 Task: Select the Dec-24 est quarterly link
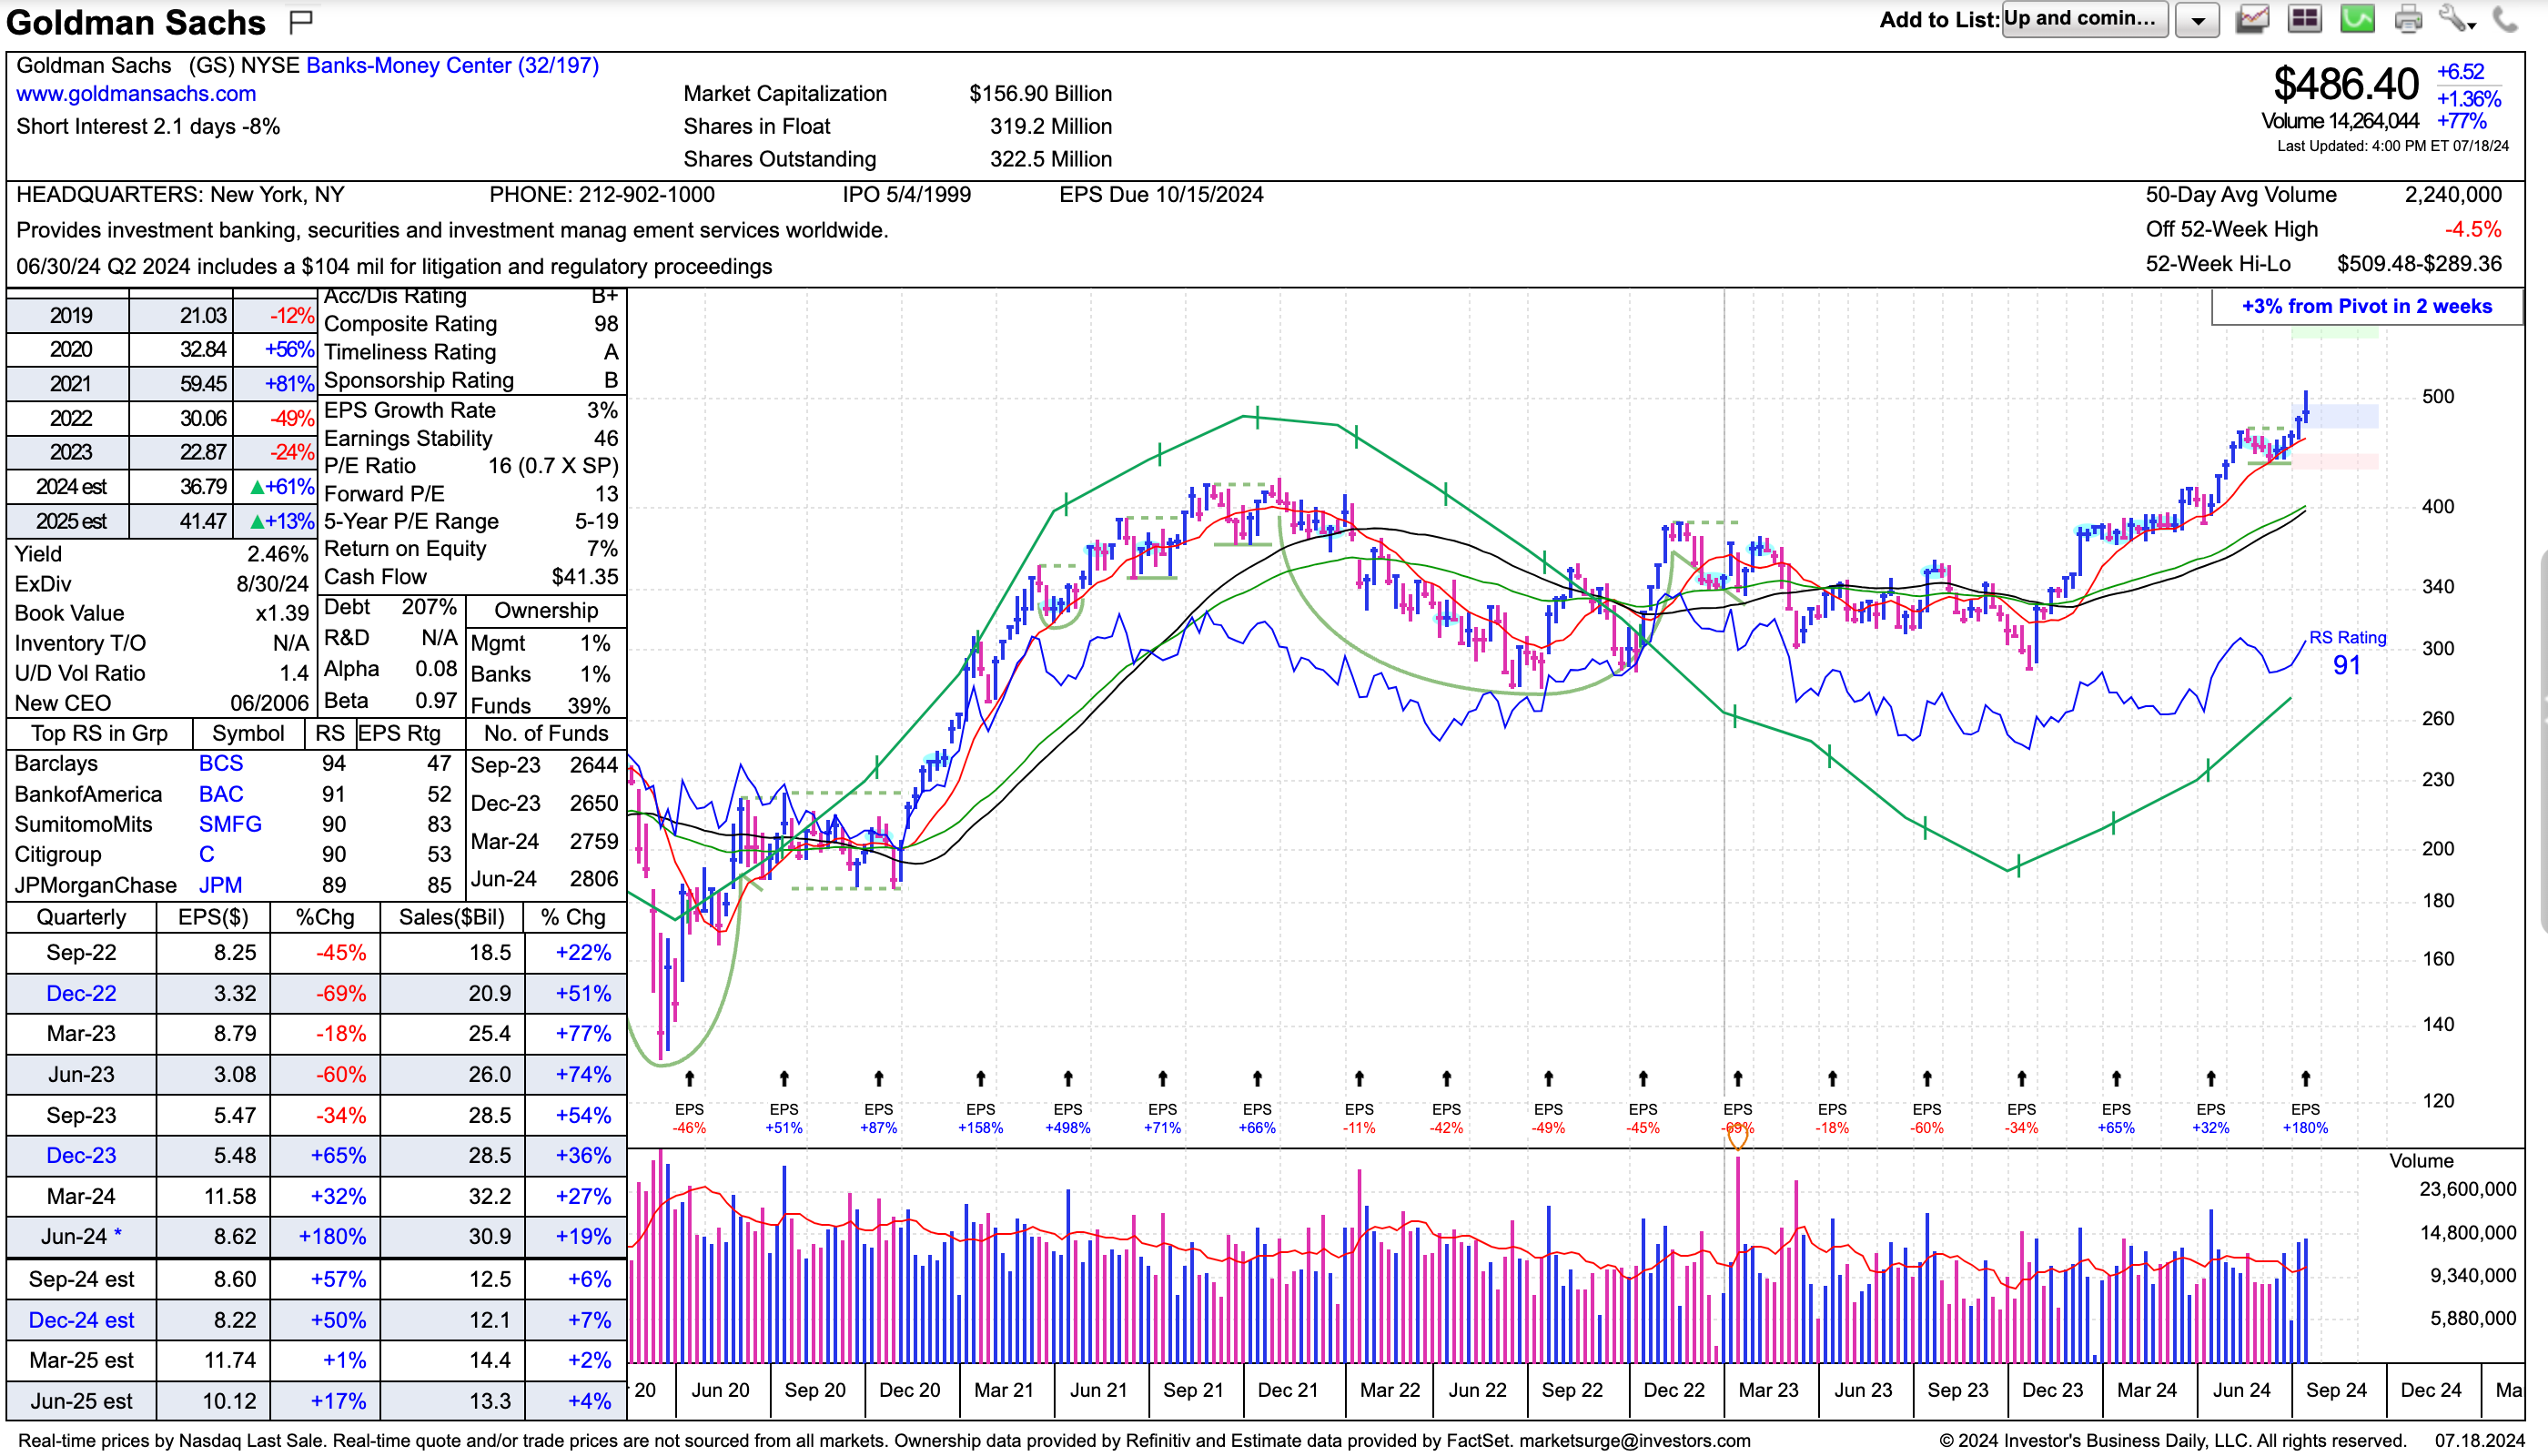point(81,1320)
